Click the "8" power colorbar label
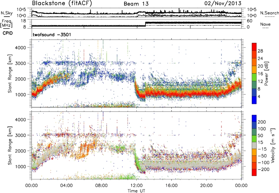279x193 pixels. coord(259,89)
